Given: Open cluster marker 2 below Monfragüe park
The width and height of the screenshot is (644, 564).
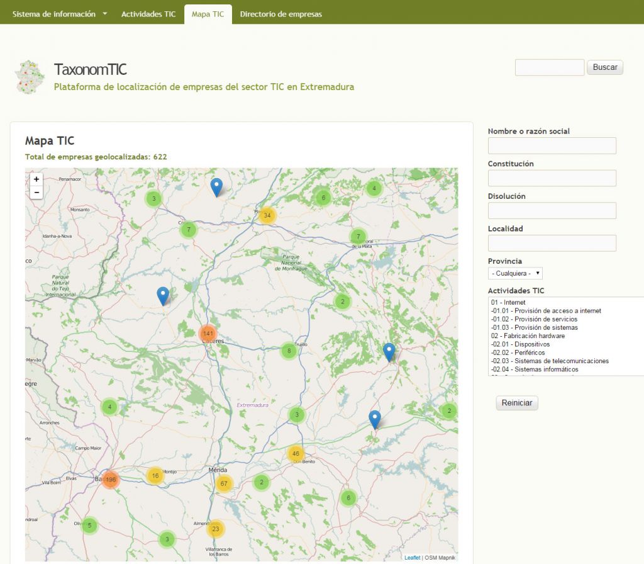Looking at the screenshot, I should pos(343,302).
